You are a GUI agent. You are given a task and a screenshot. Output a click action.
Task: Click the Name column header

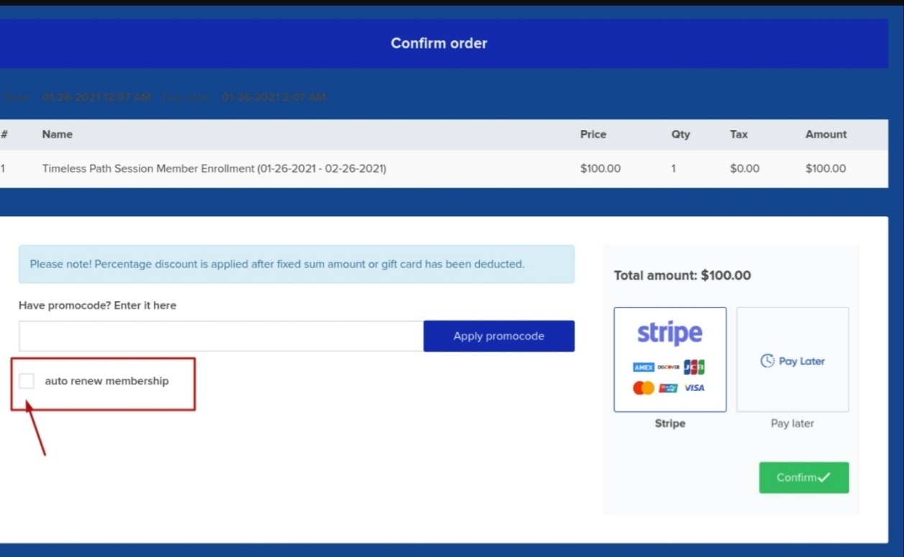click(x=58, y=134)
